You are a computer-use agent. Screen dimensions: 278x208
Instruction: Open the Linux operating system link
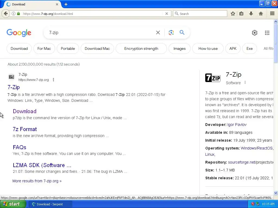(x=210, y=154)
